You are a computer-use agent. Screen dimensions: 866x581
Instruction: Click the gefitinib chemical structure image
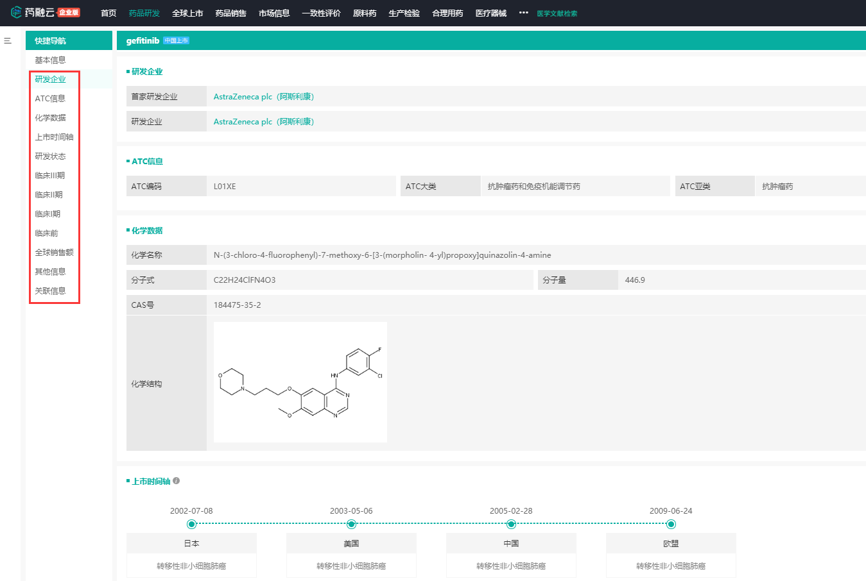300,382
